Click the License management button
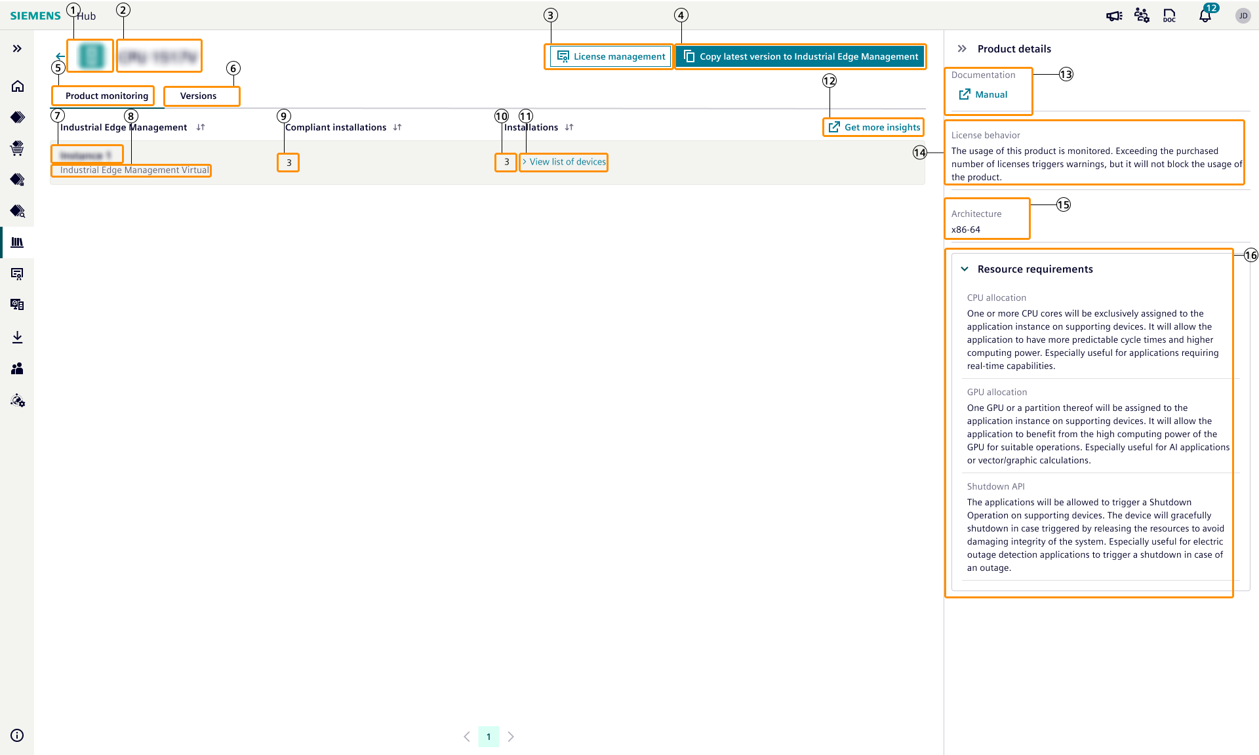 tap(610, 56)
